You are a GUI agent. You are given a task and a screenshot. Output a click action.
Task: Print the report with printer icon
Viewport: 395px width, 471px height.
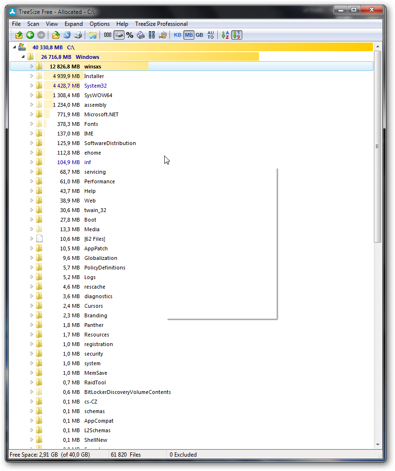tap(78, 35)
